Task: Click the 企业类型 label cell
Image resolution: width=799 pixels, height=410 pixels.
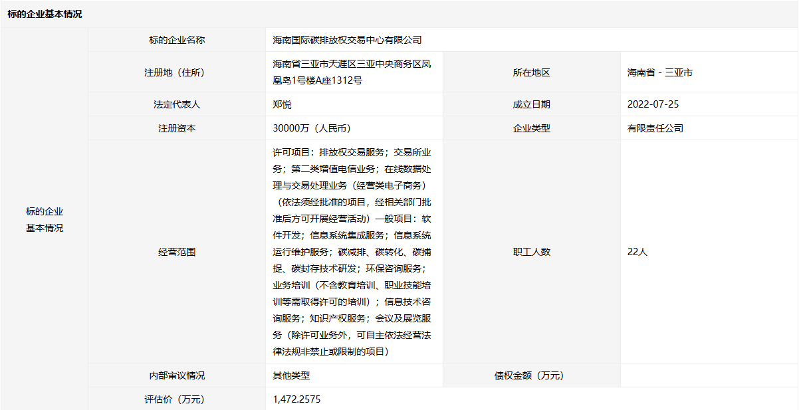Action: pos(531,128)
